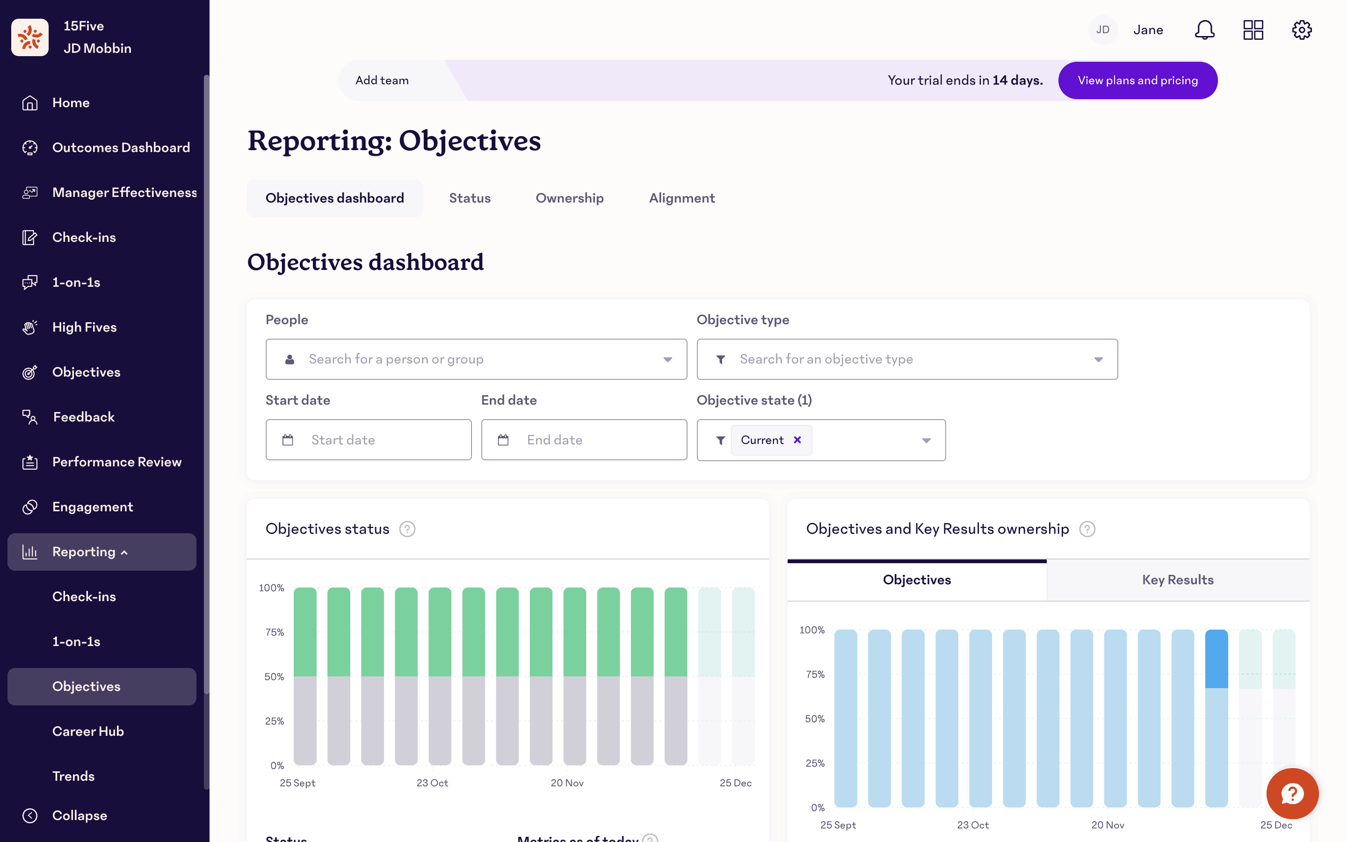
Task: Click the JD avatar circle
Action: (1103, 30)
